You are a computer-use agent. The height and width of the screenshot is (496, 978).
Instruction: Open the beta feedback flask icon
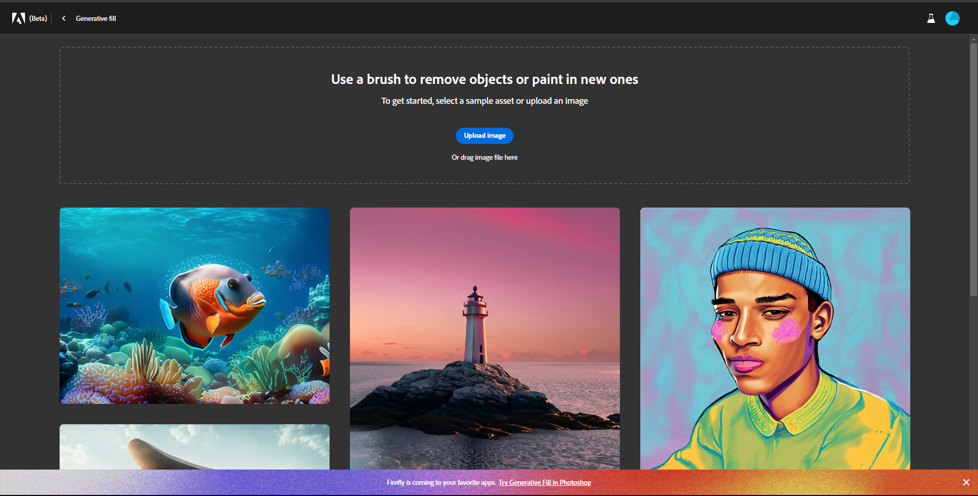pos(931,18)
